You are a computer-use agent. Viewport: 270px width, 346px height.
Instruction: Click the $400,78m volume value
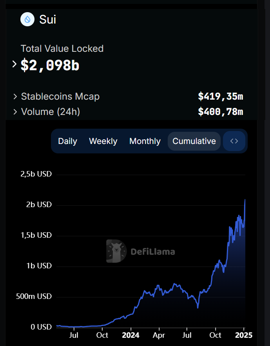click(x=220, y=112)
